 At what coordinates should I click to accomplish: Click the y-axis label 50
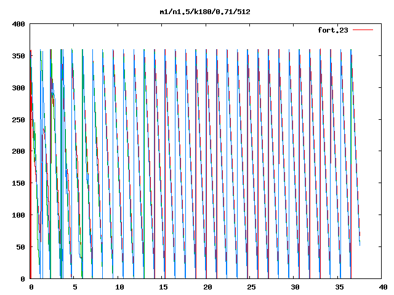point(20,247)
